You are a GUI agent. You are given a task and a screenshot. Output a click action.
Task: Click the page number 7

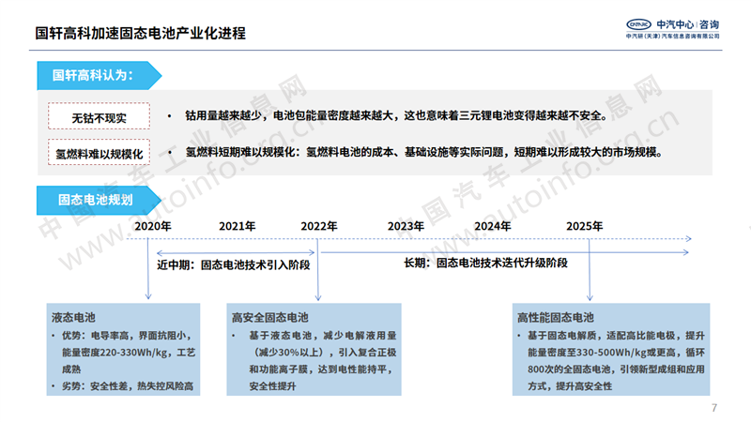(x=714, y=408)
